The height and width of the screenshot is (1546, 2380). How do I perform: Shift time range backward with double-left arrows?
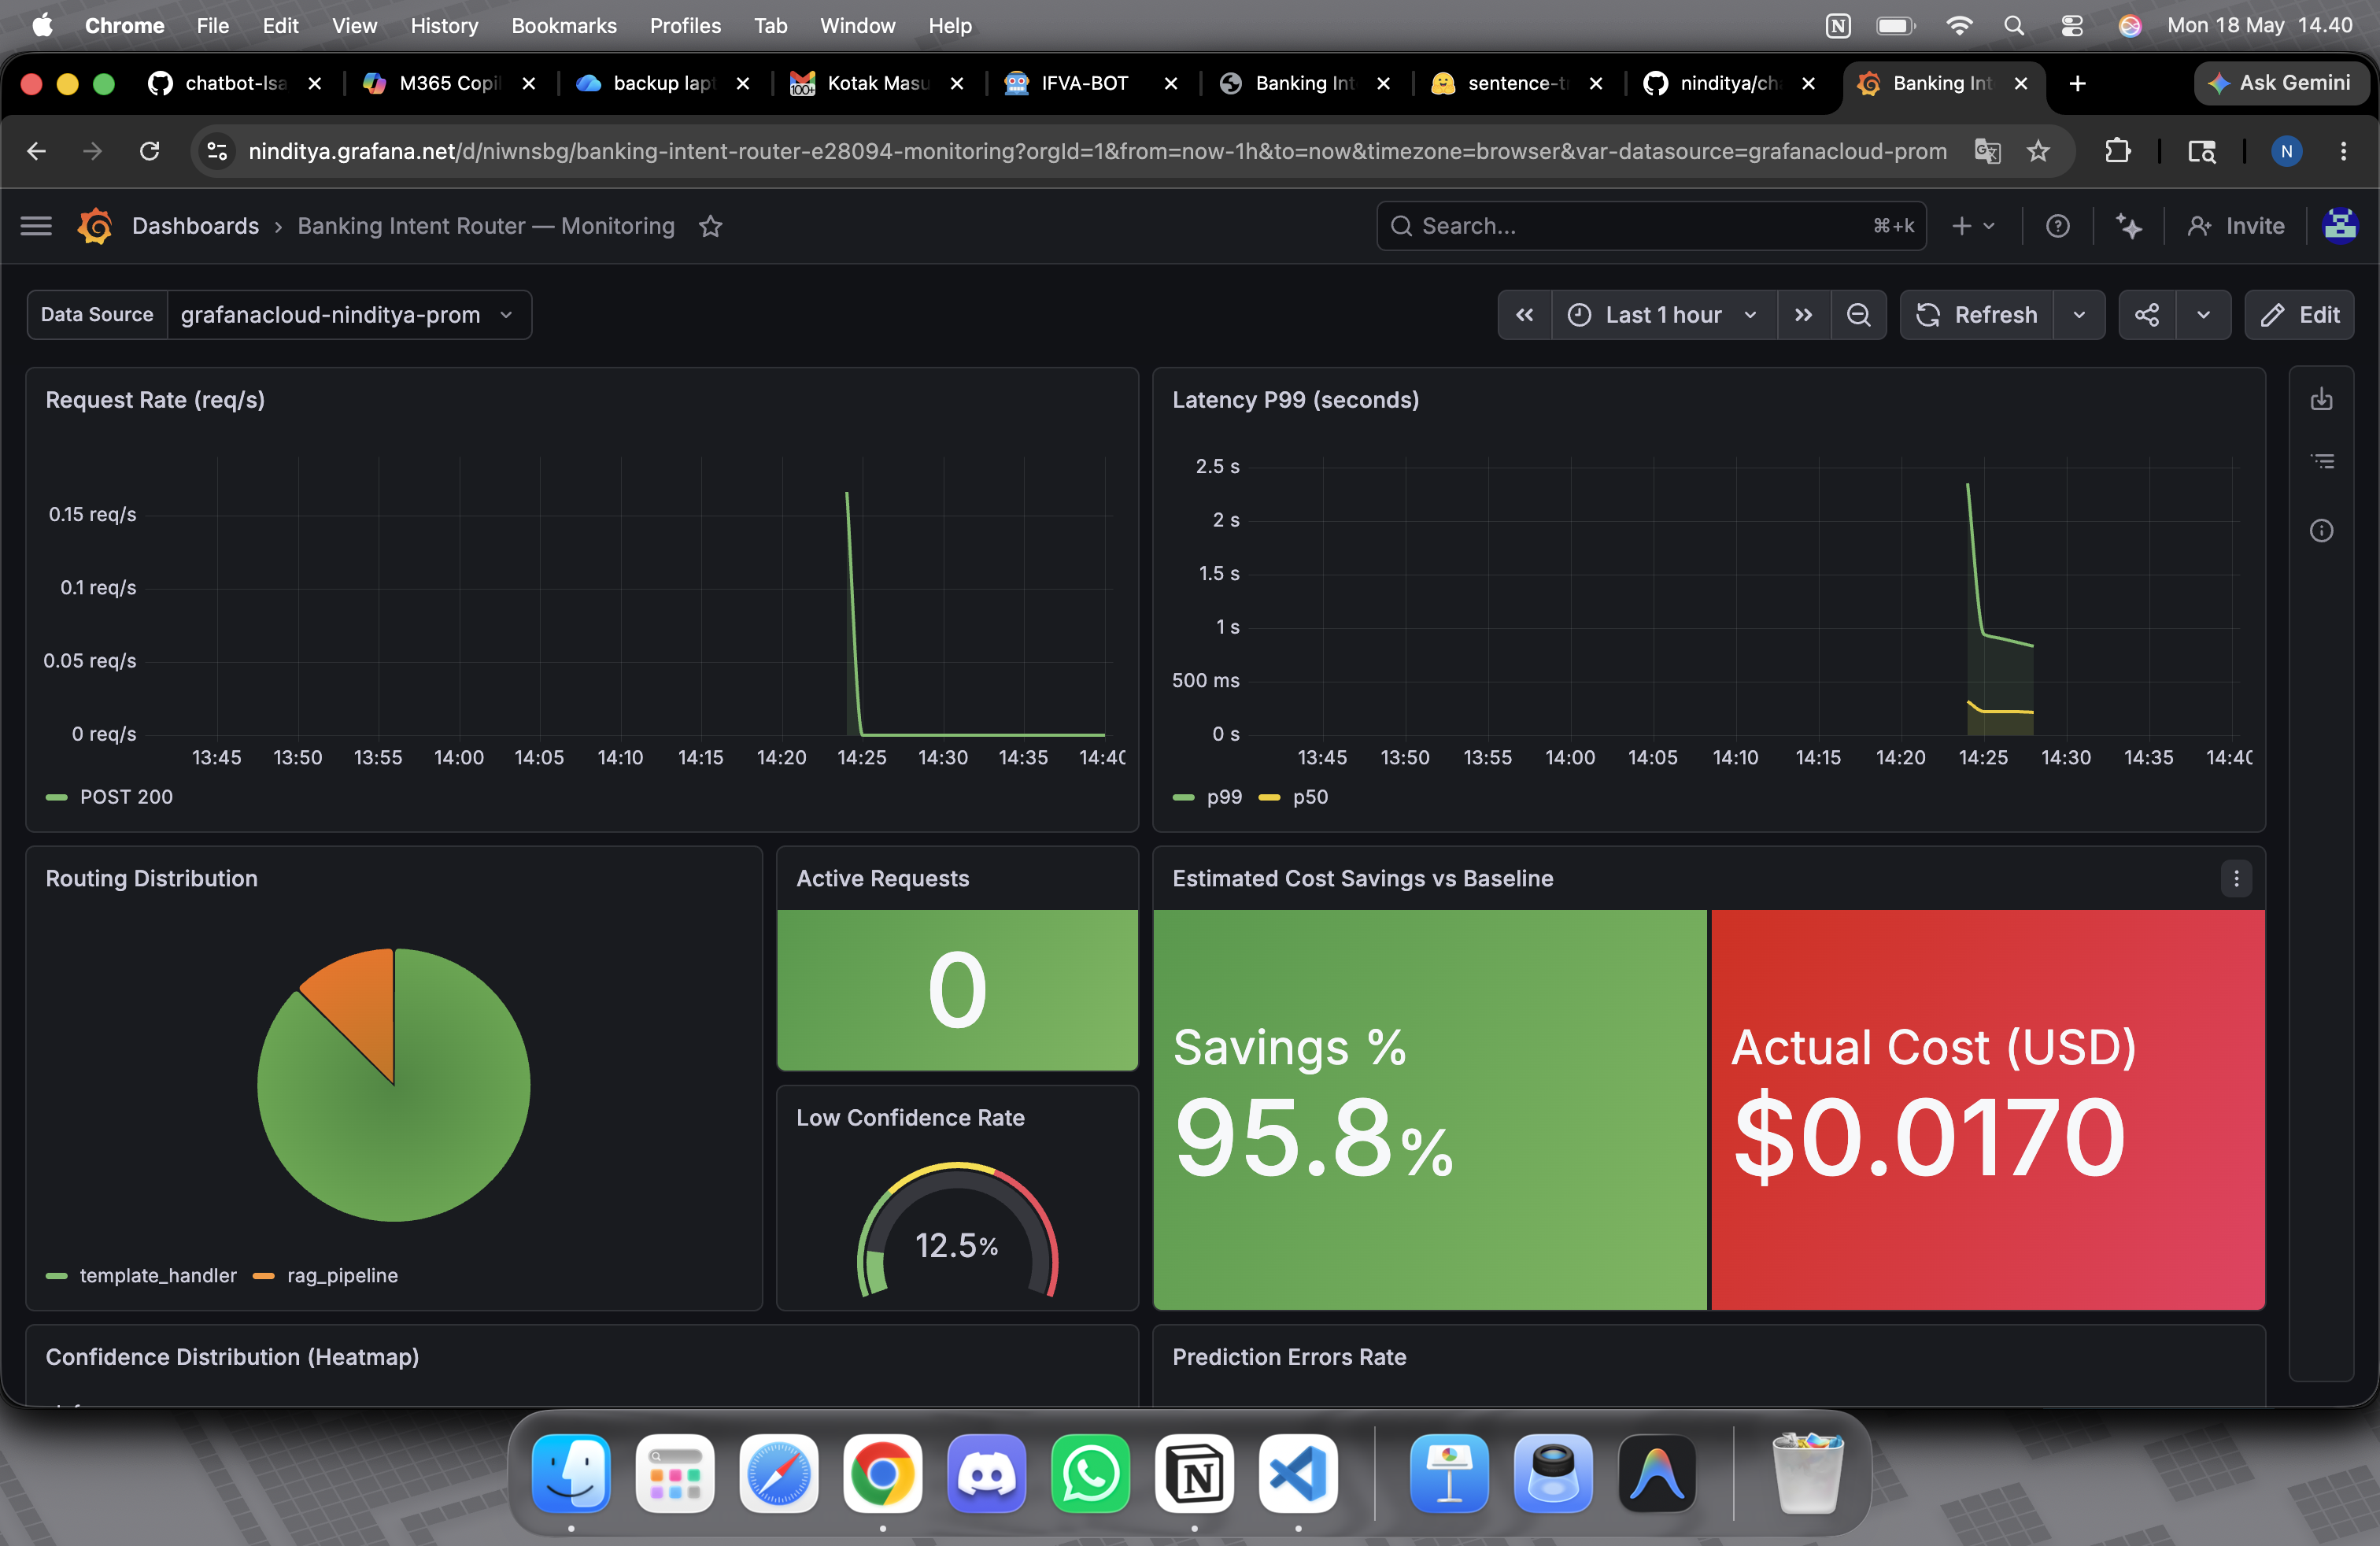1524,315
